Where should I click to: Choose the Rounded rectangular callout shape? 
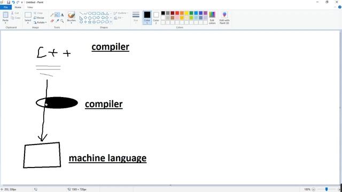pos(98,22)
